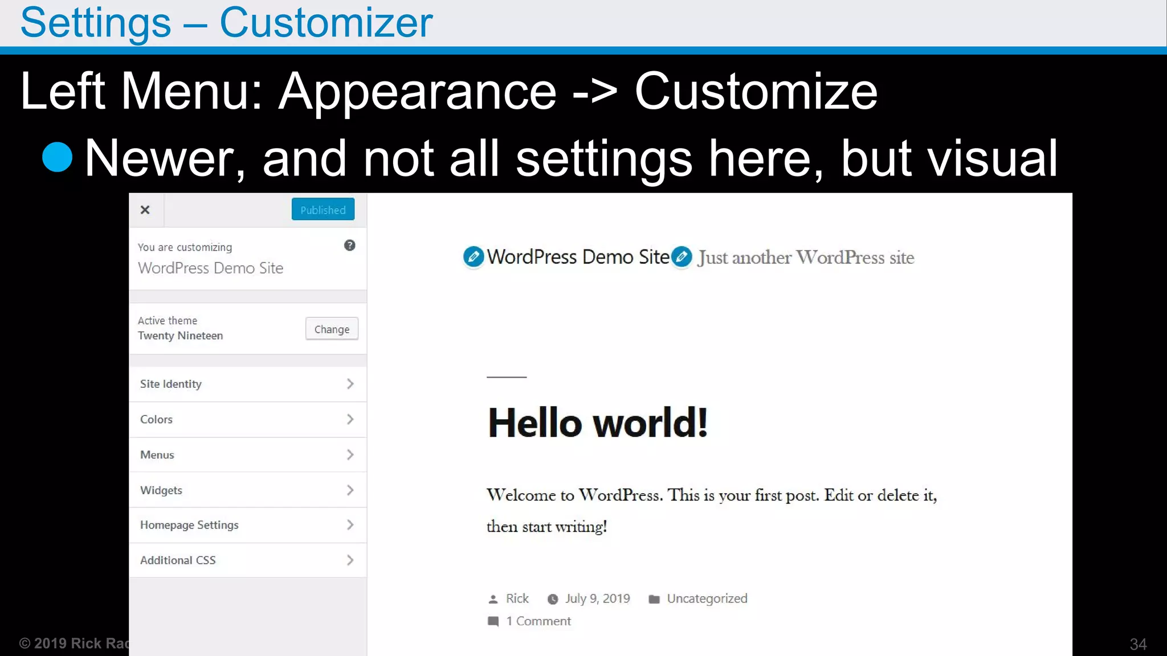Click the 'You are customizing' label
This screenshot has width=1167, height=656.
(185, 247)
